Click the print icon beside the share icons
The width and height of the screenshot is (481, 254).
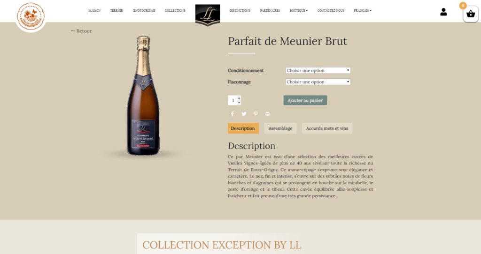267,114
